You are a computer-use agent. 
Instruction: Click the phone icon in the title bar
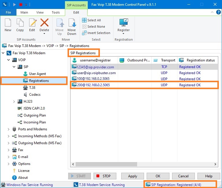point(5,5)
